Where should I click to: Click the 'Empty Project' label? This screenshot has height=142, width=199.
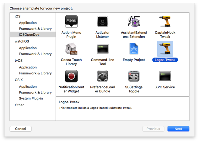[x=134, y=60]
